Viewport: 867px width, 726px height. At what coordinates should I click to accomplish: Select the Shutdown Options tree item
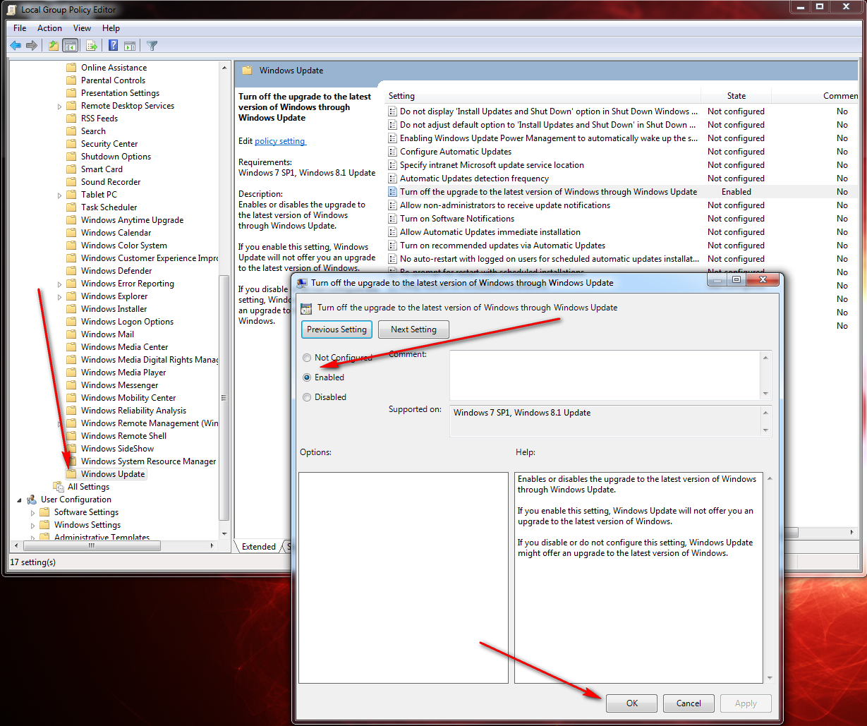click(116, 157)
